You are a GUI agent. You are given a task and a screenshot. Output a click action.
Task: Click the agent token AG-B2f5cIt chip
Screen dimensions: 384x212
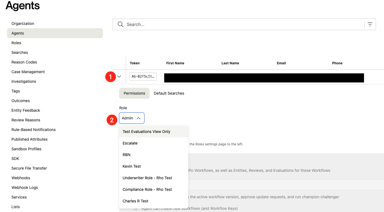tap(143, 76)
